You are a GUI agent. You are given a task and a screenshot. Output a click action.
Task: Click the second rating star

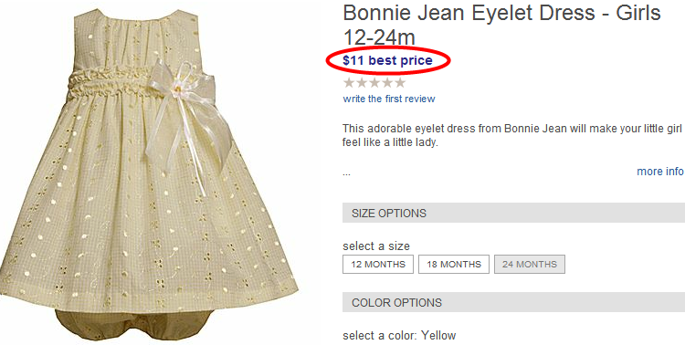(x=362, y=82)
